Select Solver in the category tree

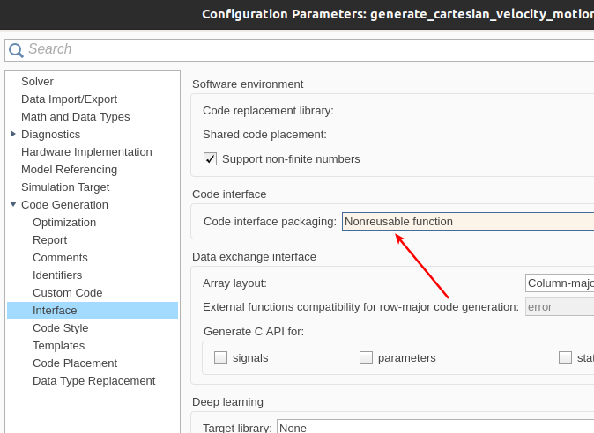tap(37, 81)
